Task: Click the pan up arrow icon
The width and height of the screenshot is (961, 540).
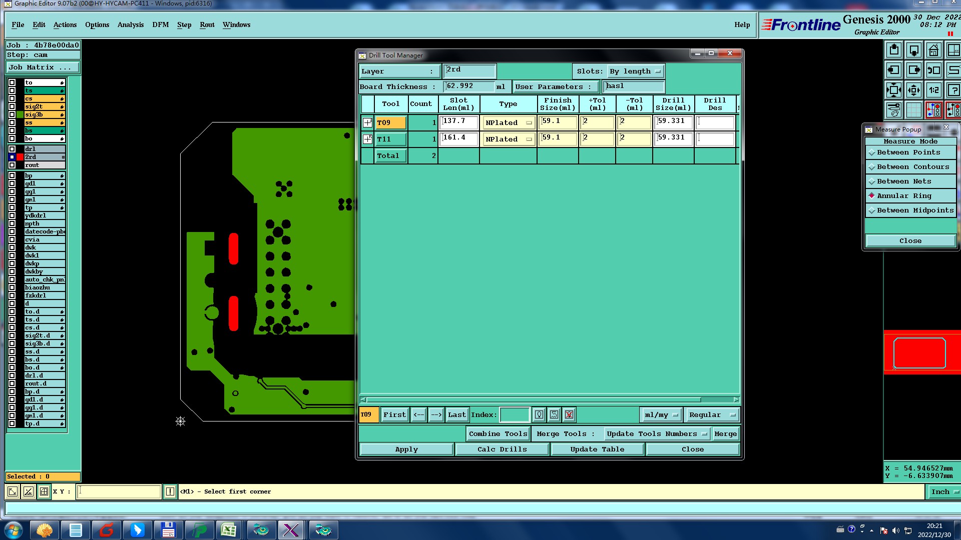Action: click(x=894, y=50)
